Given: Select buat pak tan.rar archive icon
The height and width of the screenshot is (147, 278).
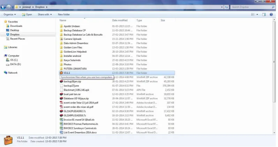Looking at the screenshot, I should tap(61, 94).
